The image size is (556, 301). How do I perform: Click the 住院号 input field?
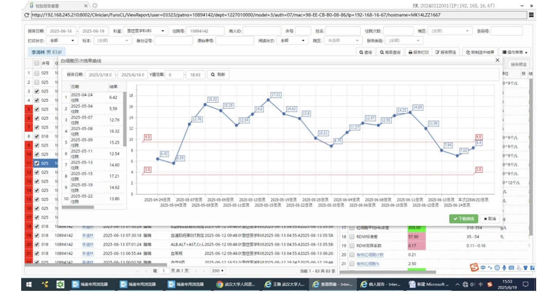[x=205, y=31]
